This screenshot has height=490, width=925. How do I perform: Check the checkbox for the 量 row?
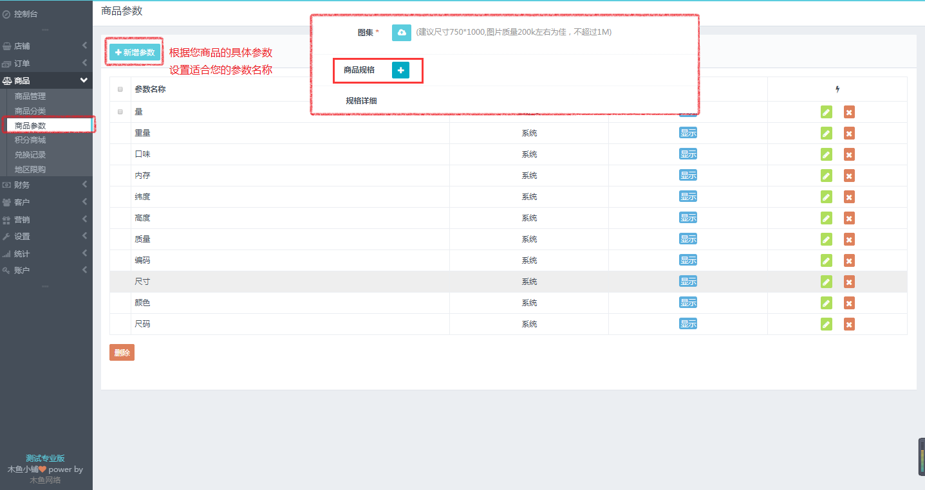(x=120, y=112)
